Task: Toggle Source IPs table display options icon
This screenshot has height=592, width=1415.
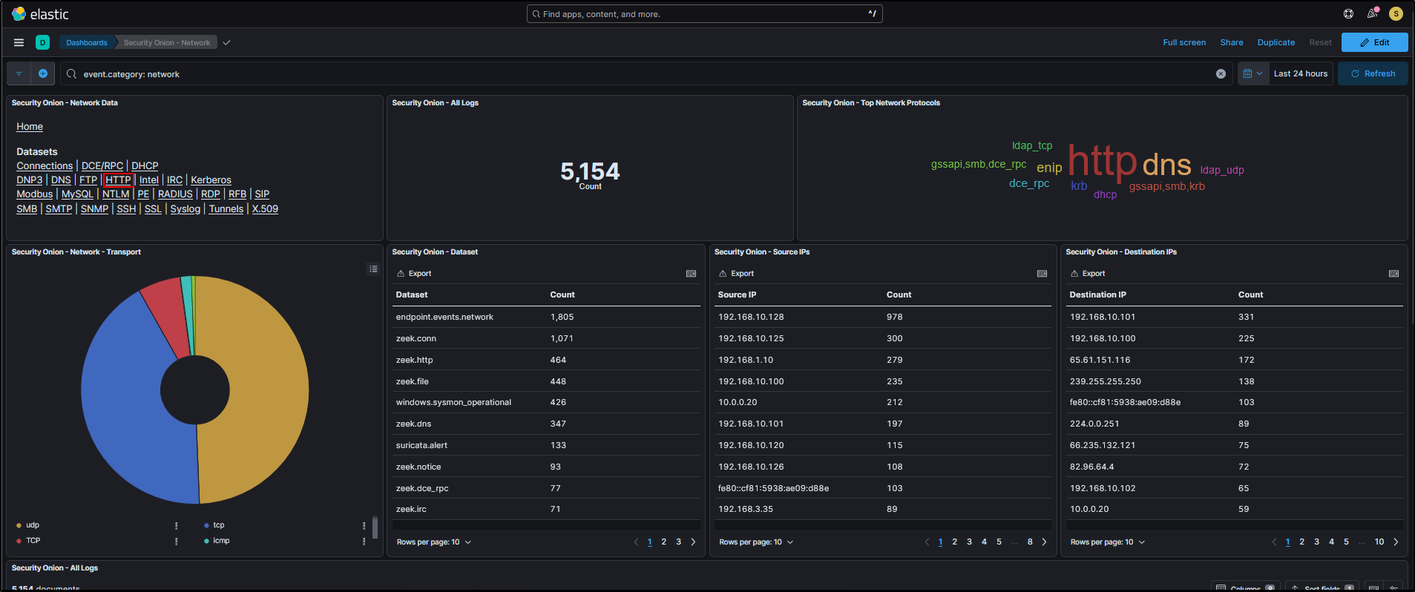Action: click(1042, 274)
